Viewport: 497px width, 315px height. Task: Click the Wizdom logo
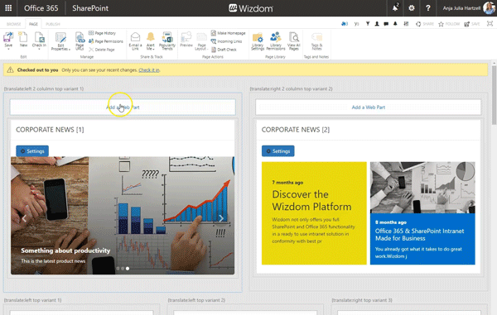click(x=251, y=8)
